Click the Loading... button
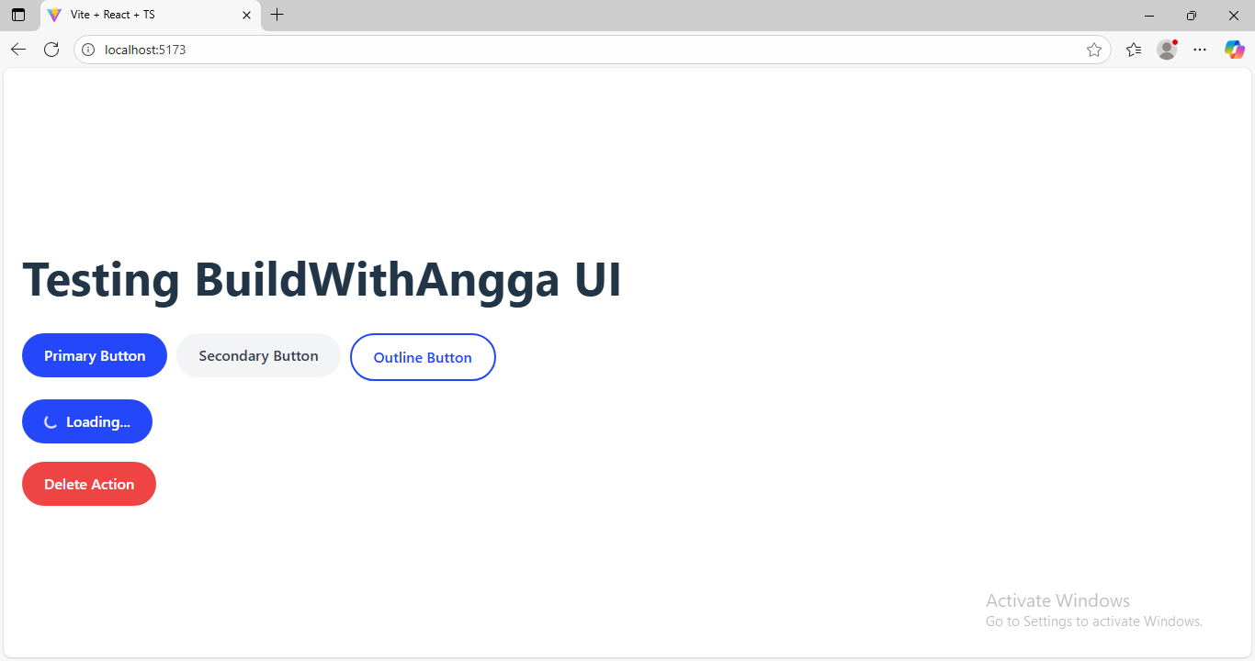This screenshot has width=1255, height=661. (x=87, y=421)
